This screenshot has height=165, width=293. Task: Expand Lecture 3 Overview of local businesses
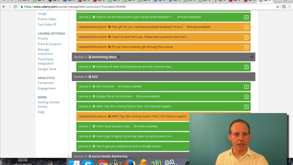coord(246,67)
